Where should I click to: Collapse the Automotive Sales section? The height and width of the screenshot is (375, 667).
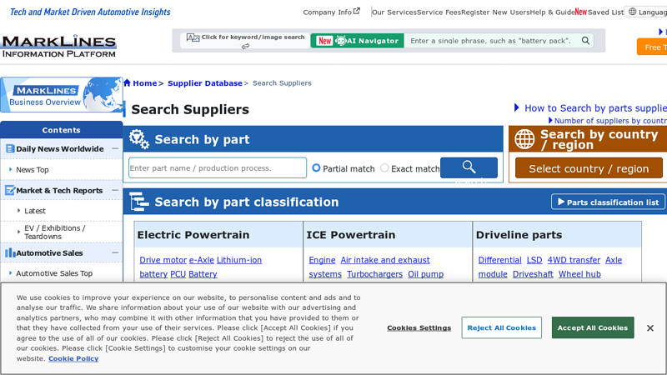[115, 253]
